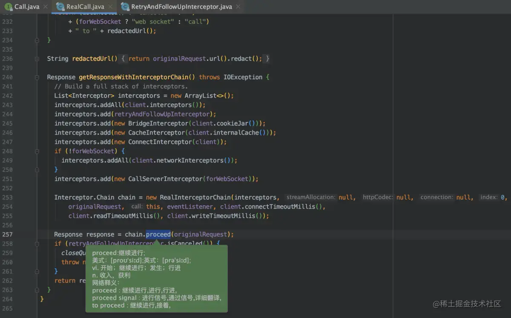
Task: Select the RealCall.java tab
Action: click(x=85, y=6)
